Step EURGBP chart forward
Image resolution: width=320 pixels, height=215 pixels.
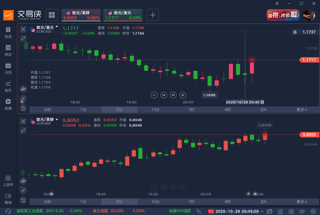(173, 187)
